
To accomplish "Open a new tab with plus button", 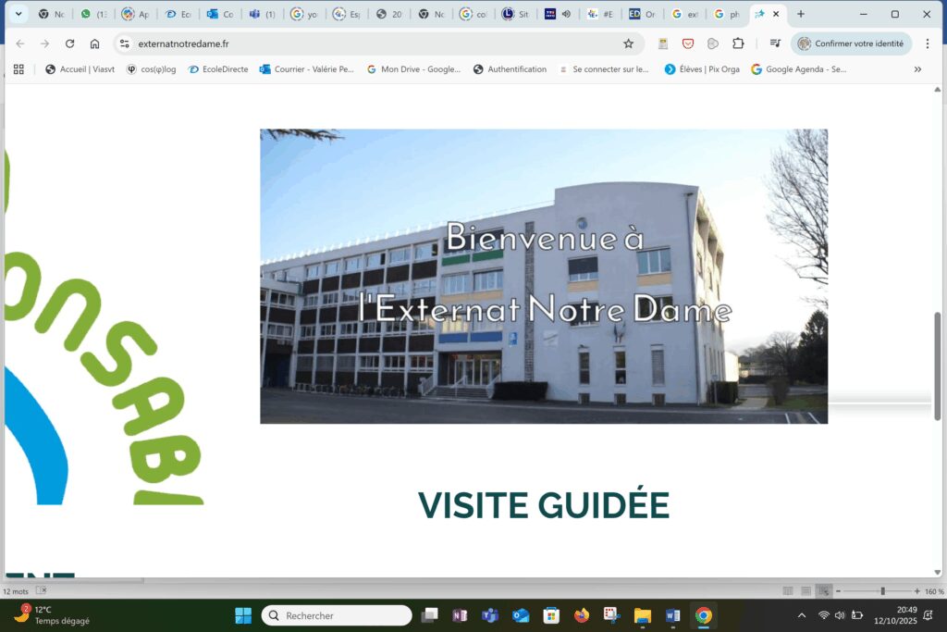I will point(801,14).
